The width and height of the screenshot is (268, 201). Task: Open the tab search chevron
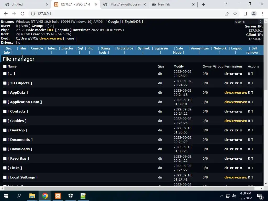tap(226, 4)
